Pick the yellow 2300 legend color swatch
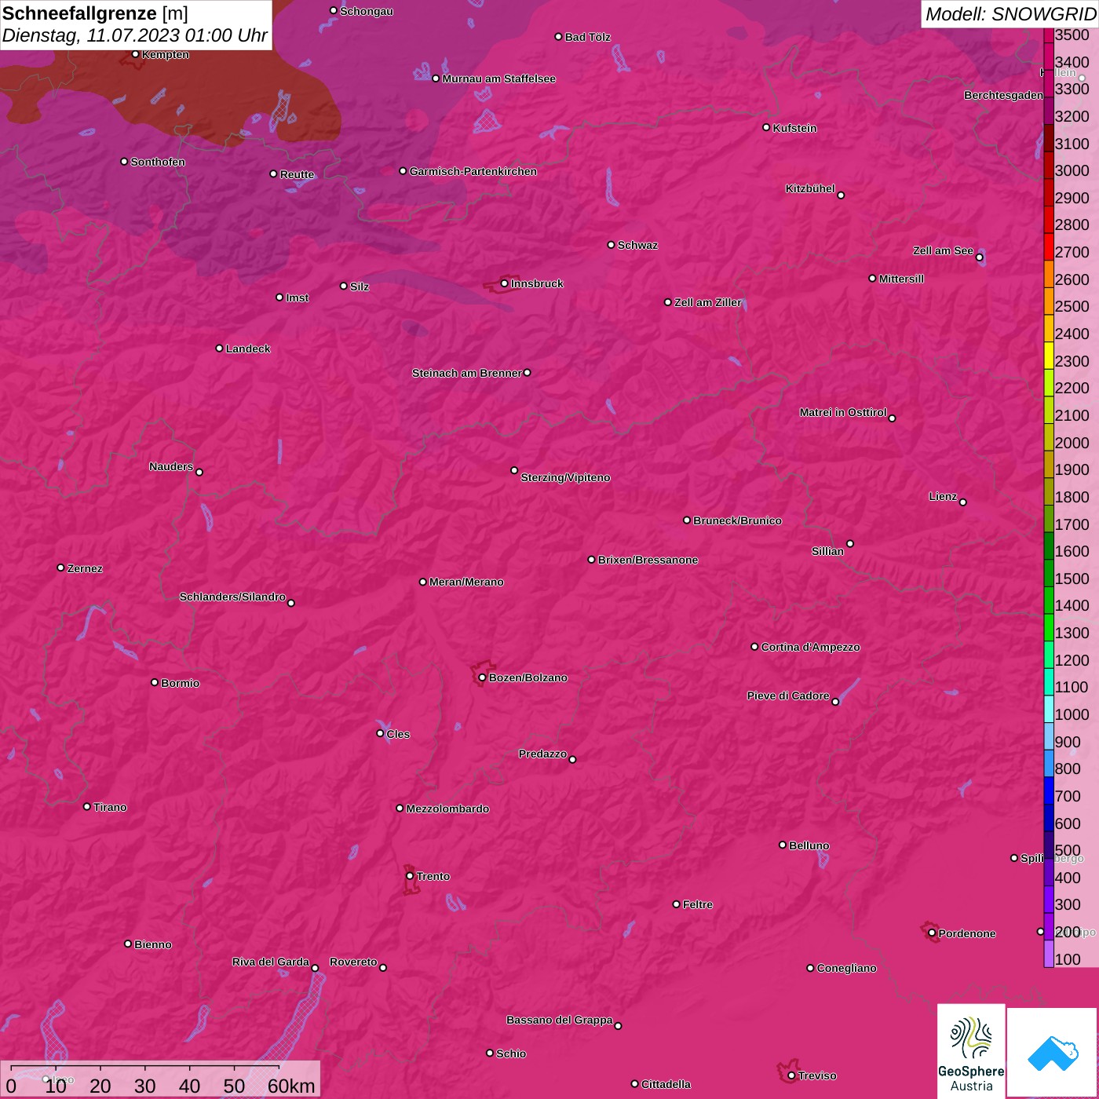The height and width of the screenshot is (1099, 1099). pos(1049,355)
